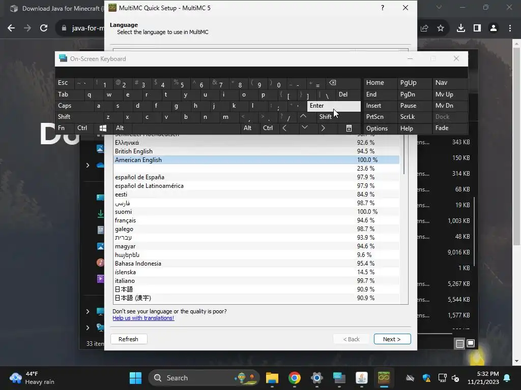Screen dimensions: 521x390
Task: Switch File Explorer to large icons view
Action: (x=471, y=344)
